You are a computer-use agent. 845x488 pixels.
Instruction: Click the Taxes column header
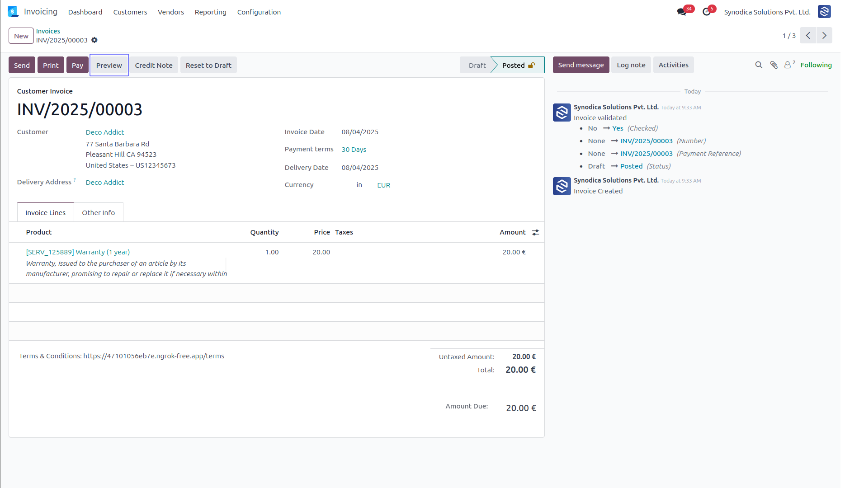(344, 232)
